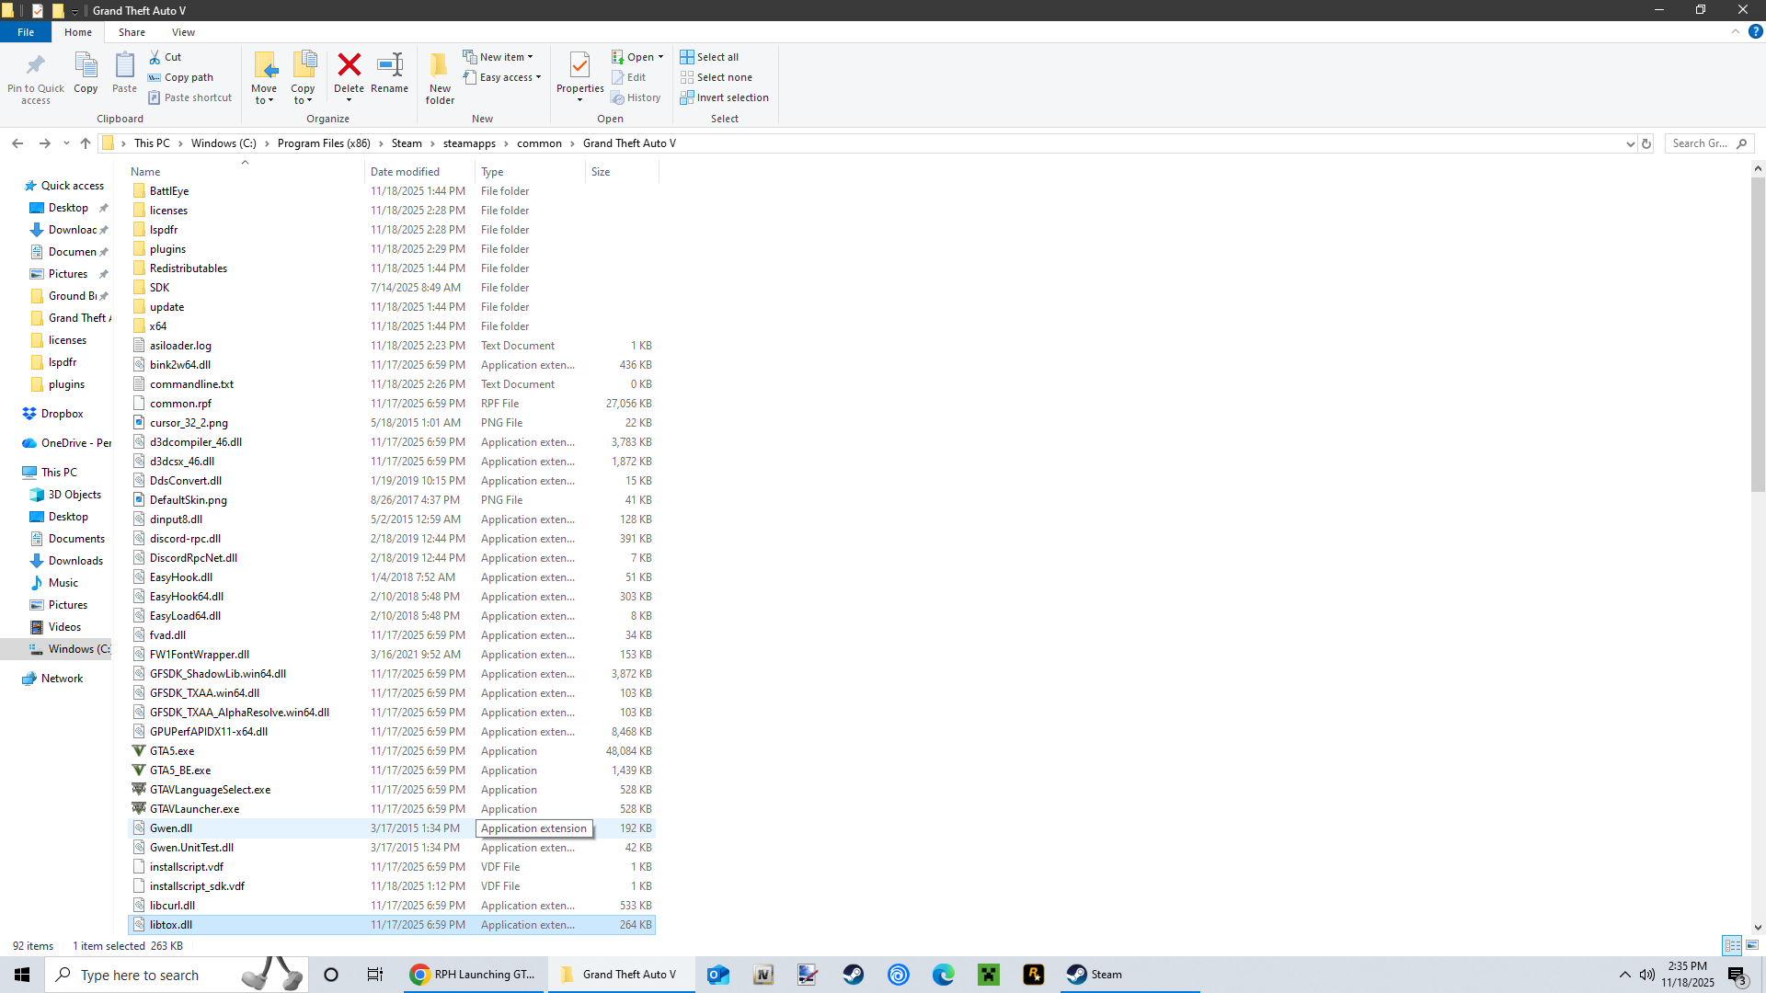Click the Refresh icon beside address bar
The height and width of the screenshot is (993, 1766).
click(1646, 143)
